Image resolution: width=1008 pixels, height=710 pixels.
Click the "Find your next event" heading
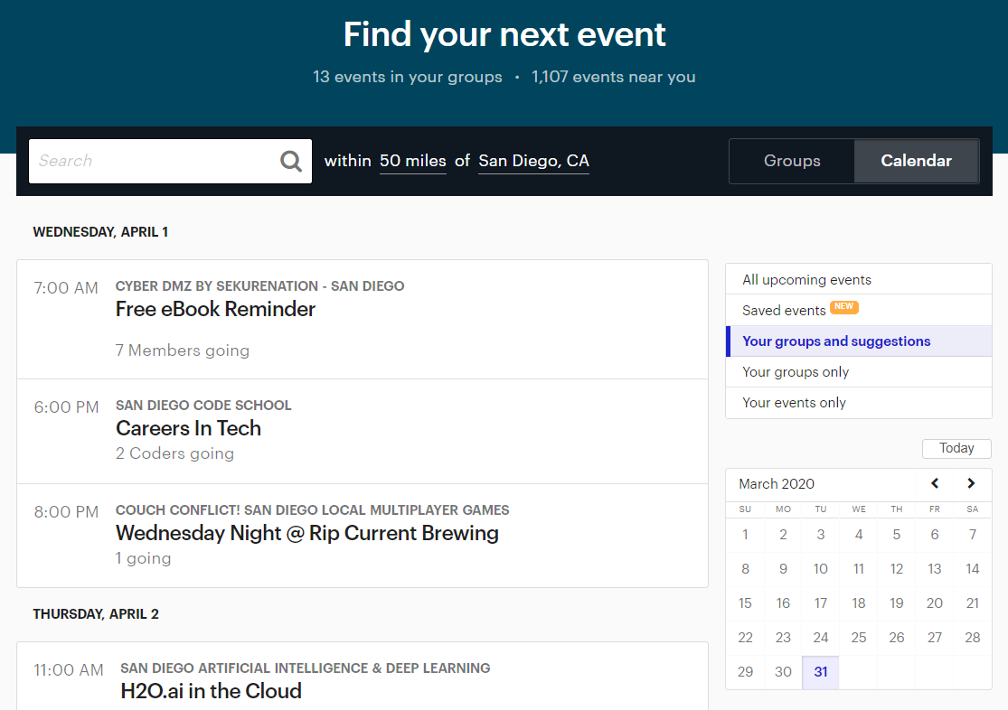tap(504, 34)
